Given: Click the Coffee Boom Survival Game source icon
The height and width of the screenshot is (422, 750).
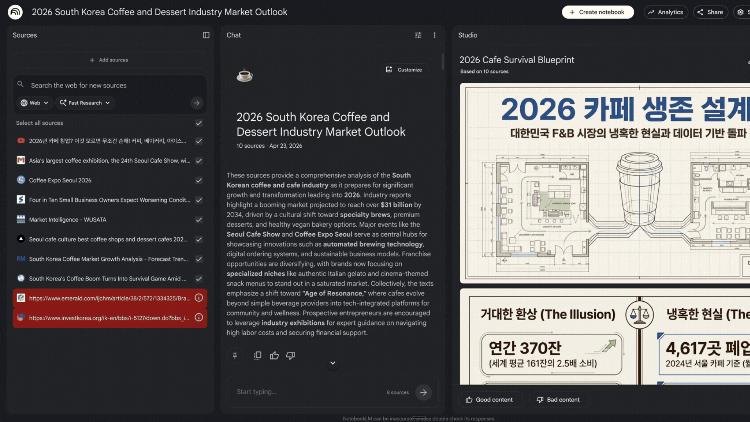Looking at the screenshot, I should (x=21, y=278).
